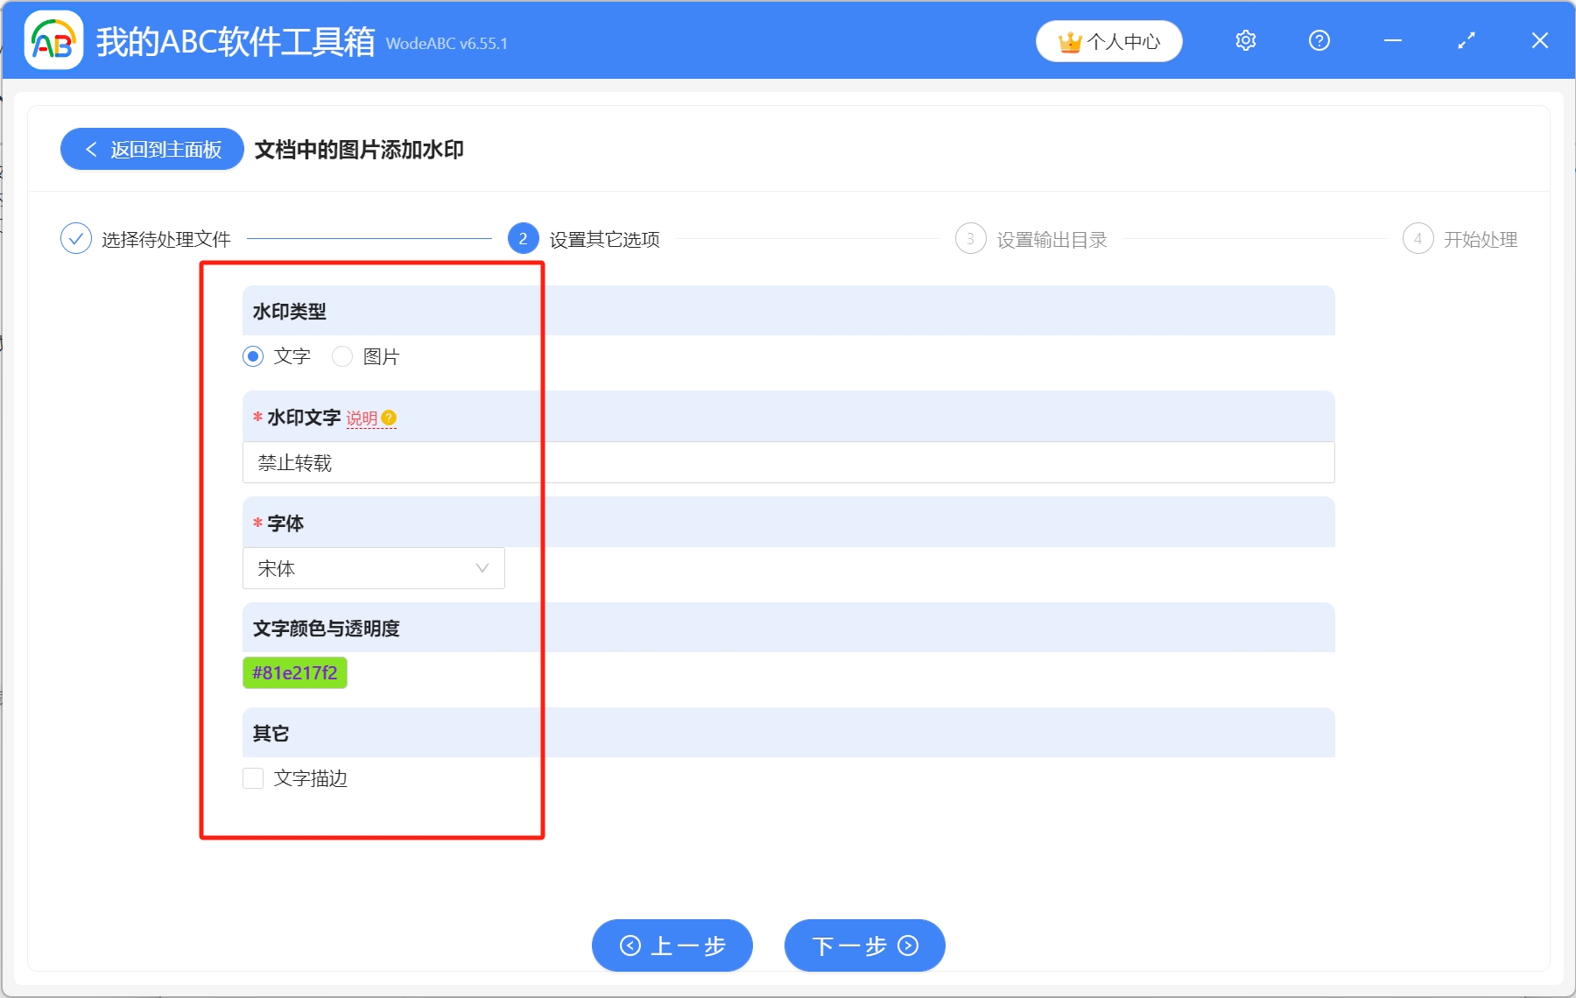Screen dimensions: 1576x998
Task: Open the 说明 explanation link
Action: pos(363,418)
